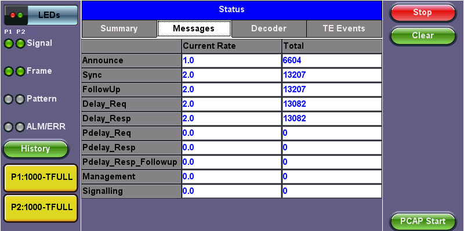The height and width of the screenshot is (231, 464).
Task: Click the P1 Pattern LED indicator
Action: [x=8, y=99]
